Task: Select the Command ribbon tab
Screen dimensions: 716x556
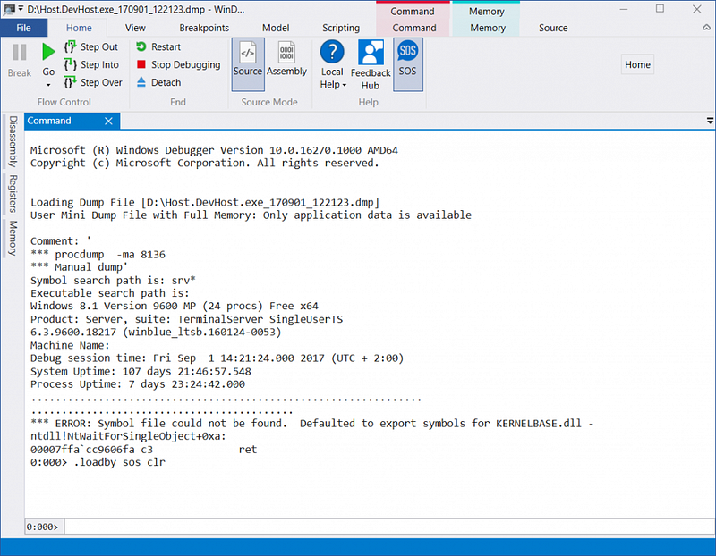Action: (414, 28)
